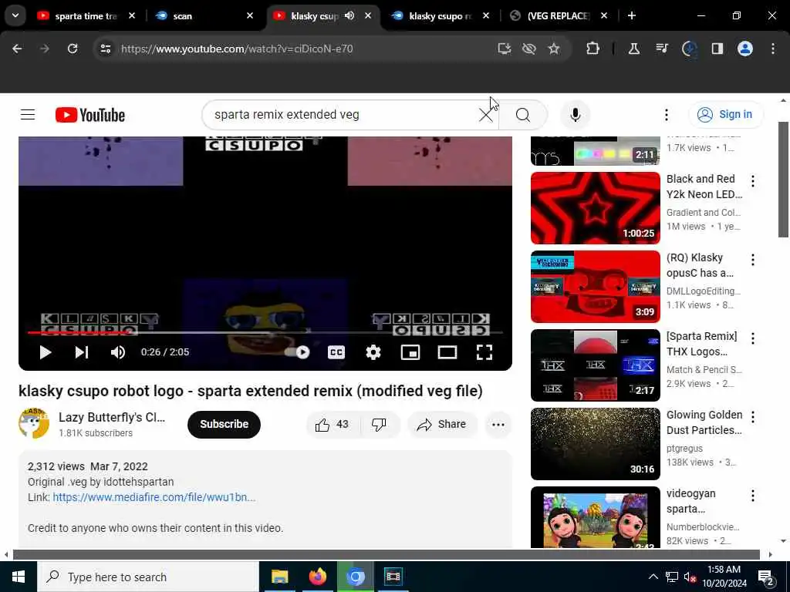This screenshot has height=592, width=790.
Task: Click the address bar URL
Action: [x=237, y=49]
